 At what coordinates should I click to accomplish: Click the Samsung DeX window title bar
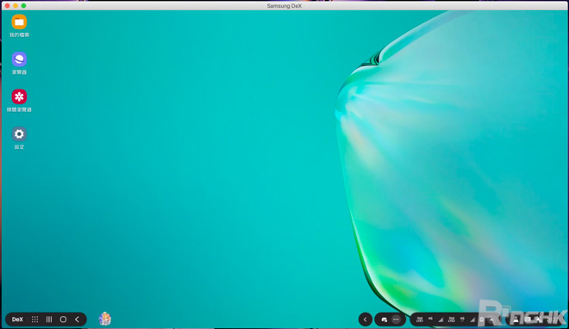pos(284,5)
